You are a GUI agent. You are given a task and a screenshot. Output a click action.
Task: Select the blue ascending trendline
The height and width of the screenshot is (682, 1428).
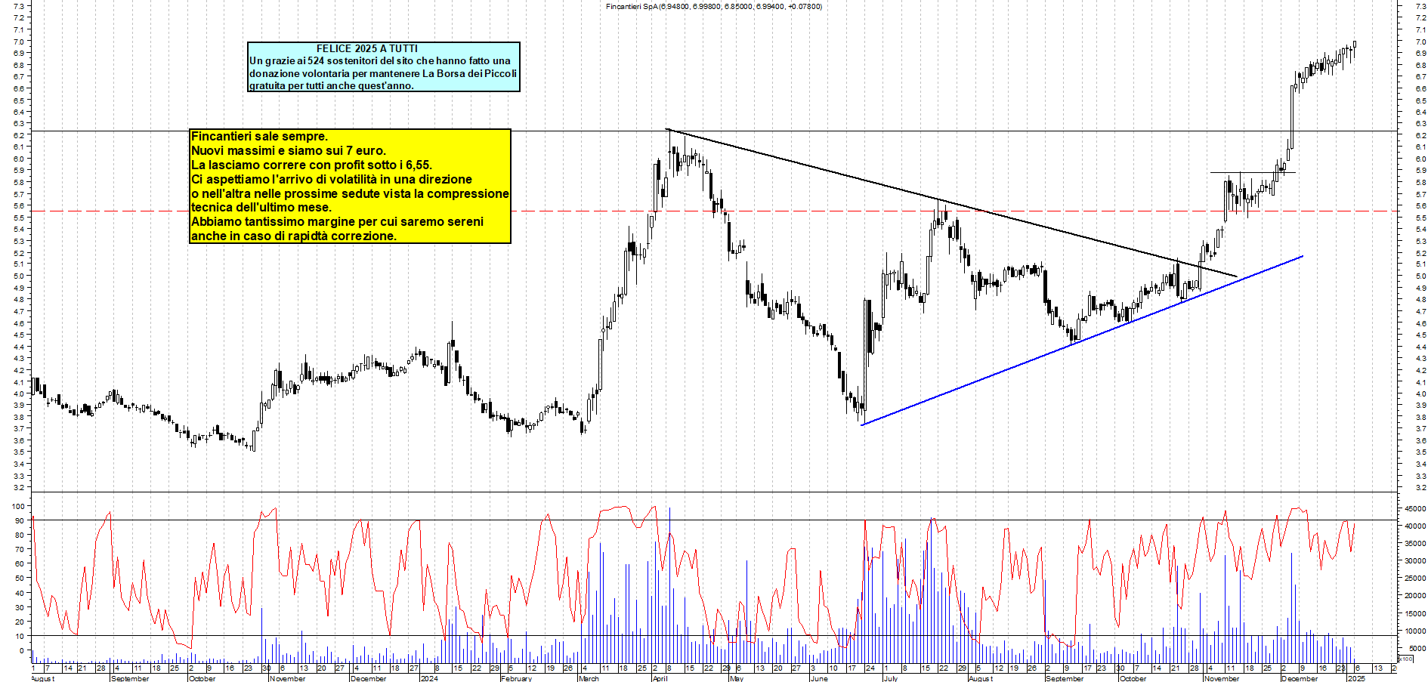click(1082, 341)
